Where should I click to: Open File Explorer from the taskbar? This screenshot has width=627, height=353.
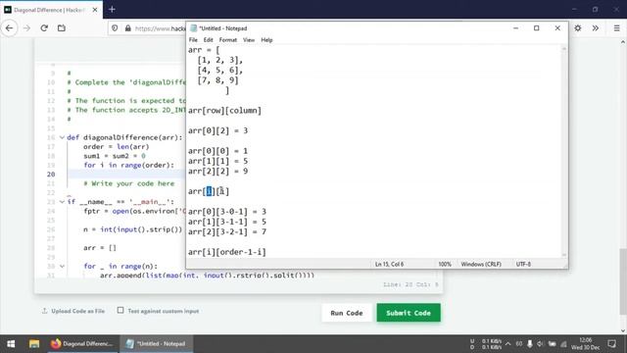34,344
